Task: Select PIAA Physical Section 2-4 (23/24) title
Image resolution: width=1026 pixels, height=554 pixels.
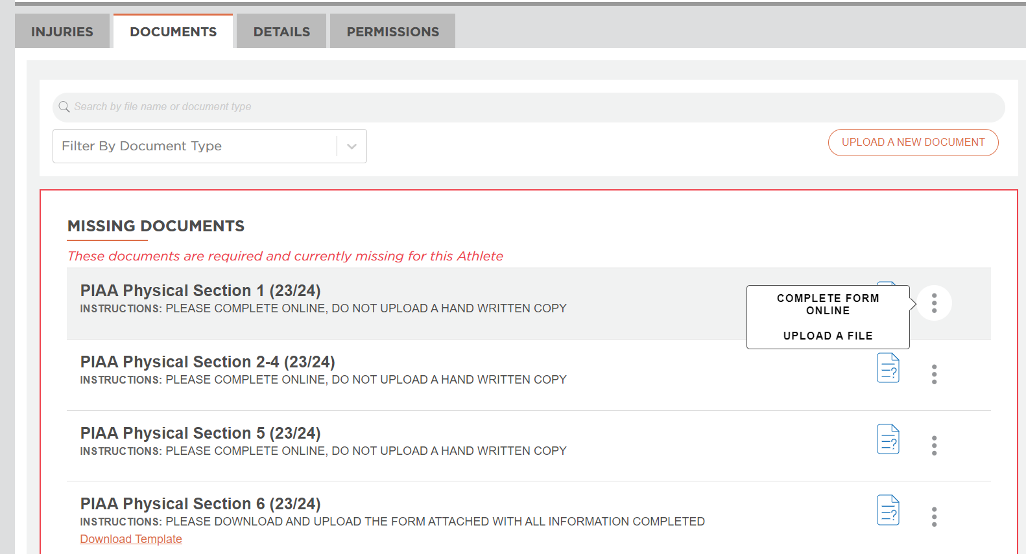Action: (208, 362)
